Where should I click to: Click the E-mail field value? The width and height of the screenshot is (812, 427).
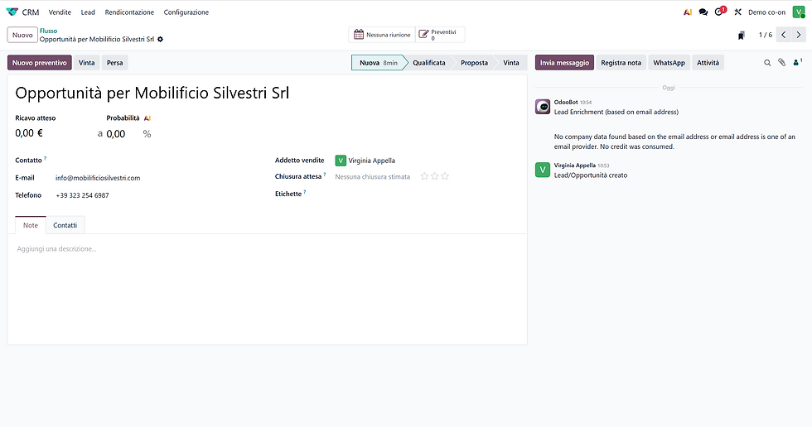[x=98, y=178]
